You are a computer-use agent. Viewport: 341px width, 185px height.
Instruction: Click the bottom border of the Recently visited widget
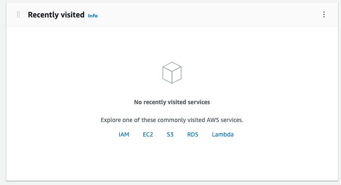(172, 180)
